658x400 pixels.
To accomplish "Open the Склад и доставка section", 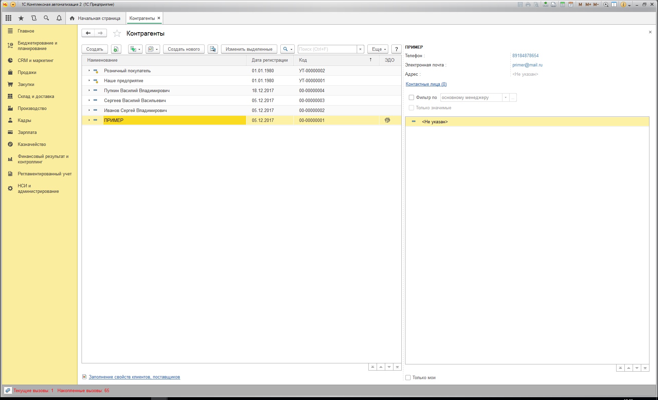I will 36,96.
